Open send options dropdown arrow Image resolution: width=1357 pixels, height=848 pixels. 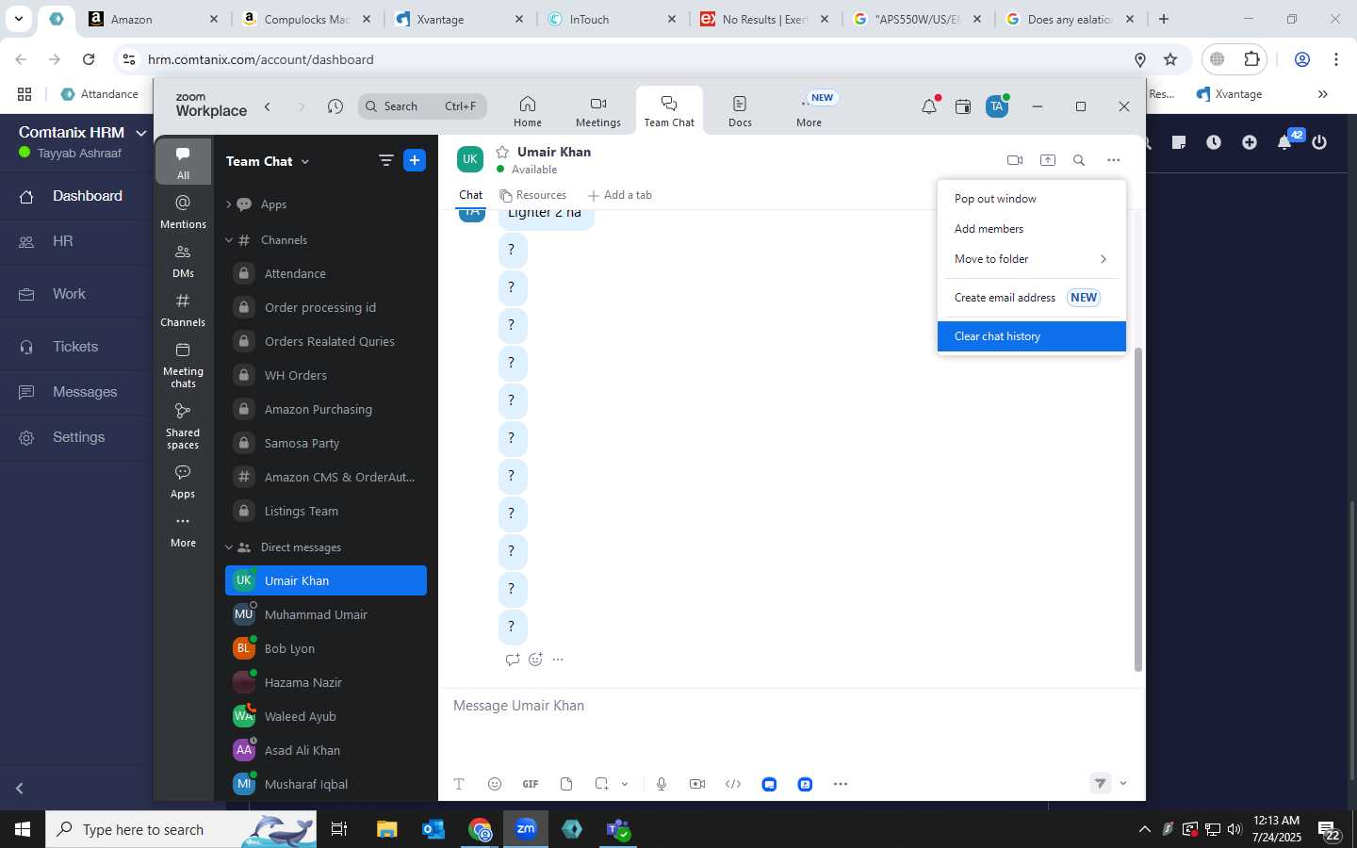tap(1123, 783)
